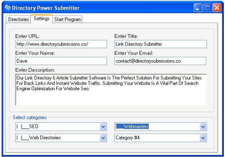Close the Directory Power Submitter window
The width and height of the screenshot is (225, 157).
click(x=217, y=8)
